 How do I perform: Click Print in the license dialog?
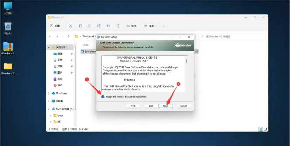(133, 106)
